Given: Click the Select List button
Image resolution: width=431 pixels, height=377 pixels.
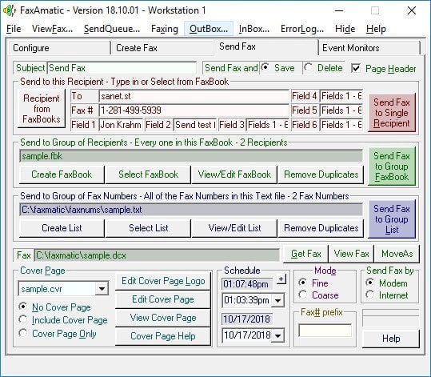Looking at the screenshot, I should tap(148, 228).
